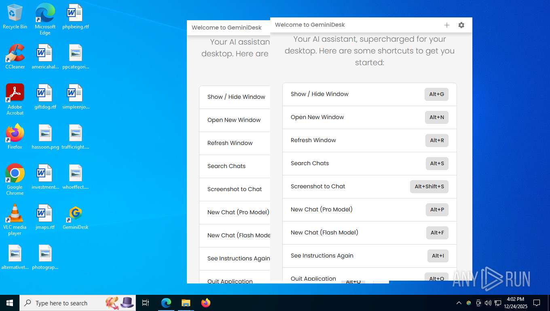
Task: Click 'Screenshot to Chat' in back window
Action: coord(235,189)
